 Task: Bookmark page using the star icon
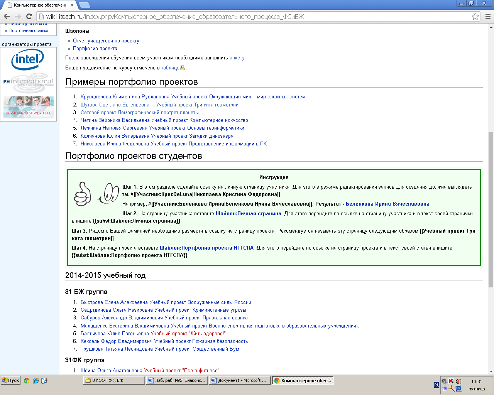475,17
